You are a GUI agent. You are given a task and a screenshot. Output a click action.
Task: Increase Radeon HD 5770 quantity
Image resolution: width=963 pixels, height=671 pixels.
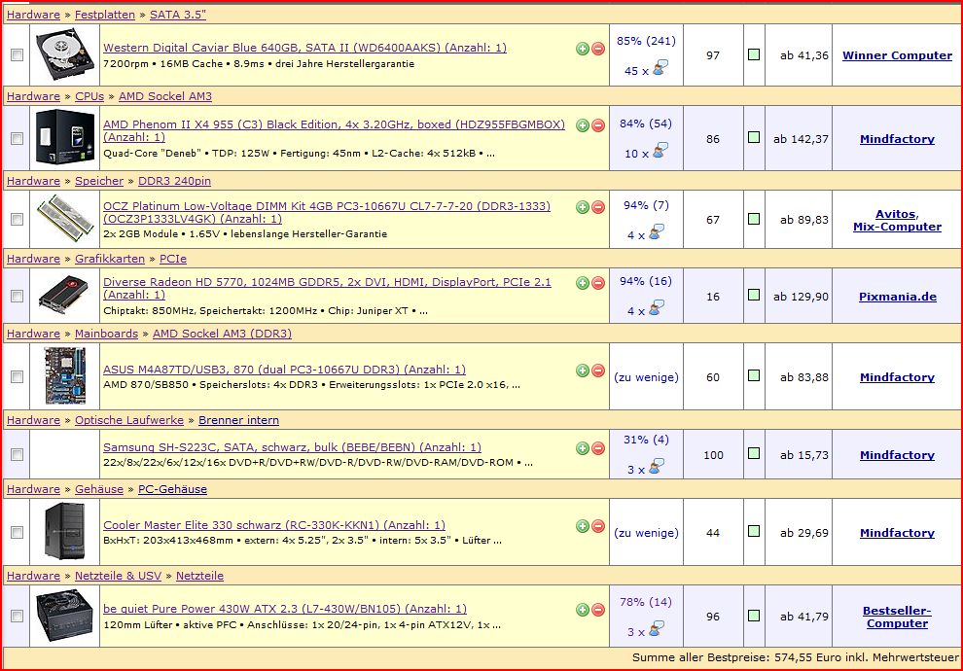tap(583, 282)
